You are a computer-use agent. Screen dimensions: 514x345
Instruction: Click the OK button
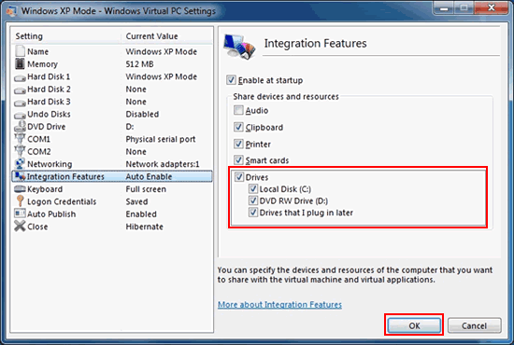[x=414, y=325]
